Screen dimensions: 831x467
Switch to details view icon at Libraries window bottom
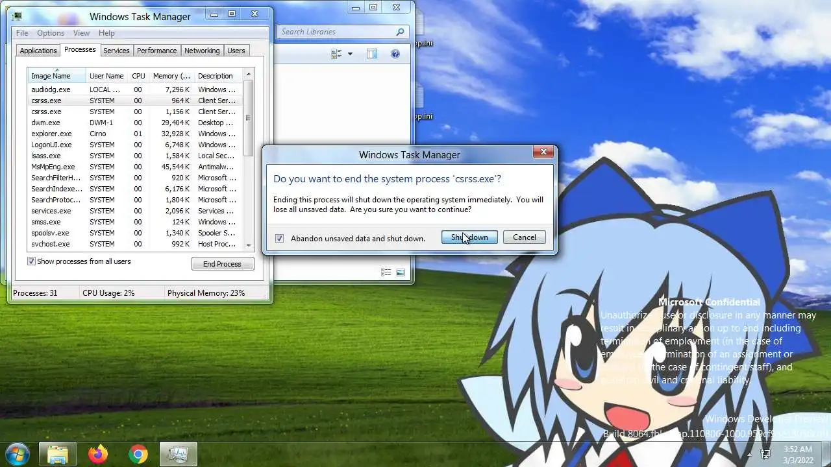pyautogui.click(x=386, y=272)
